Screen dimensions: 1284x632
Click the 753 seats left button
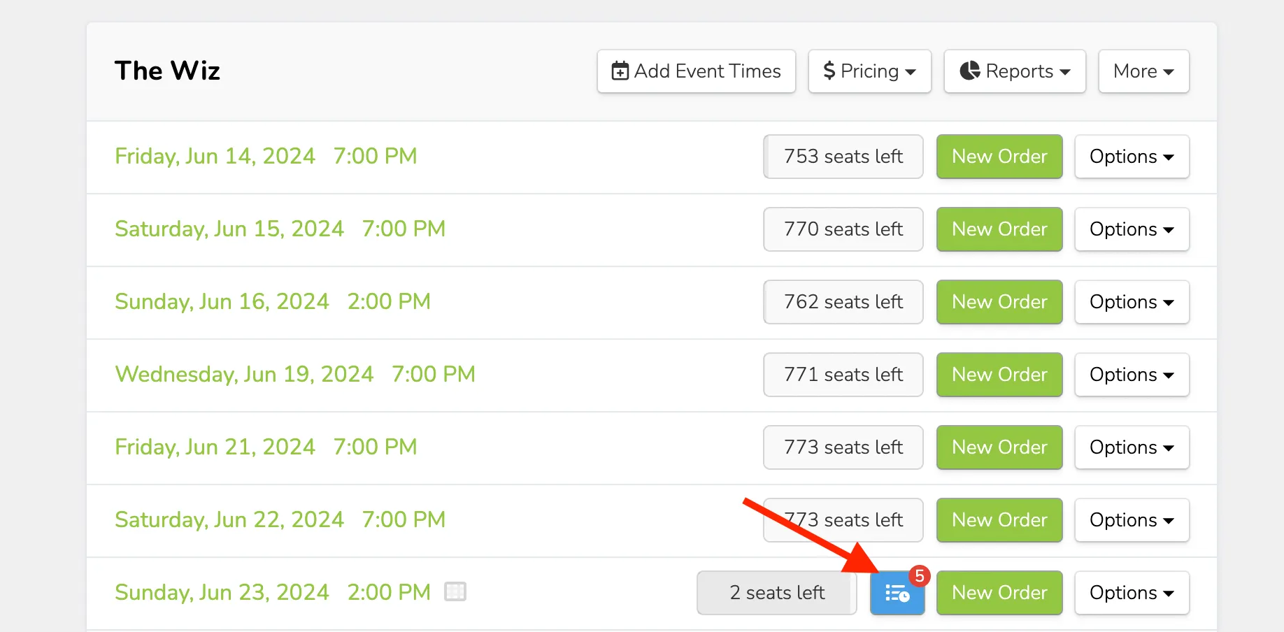(843, 157)
